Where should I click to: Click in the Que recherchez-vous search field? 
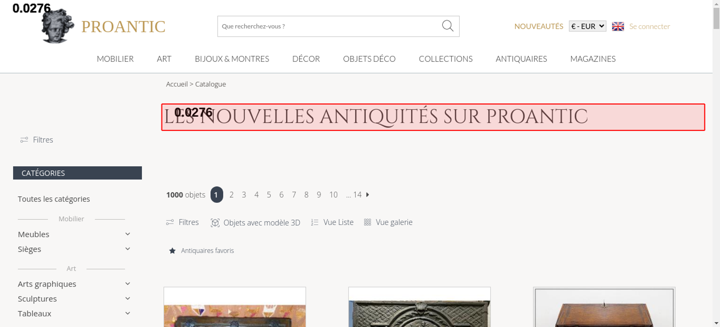[329, 26]
